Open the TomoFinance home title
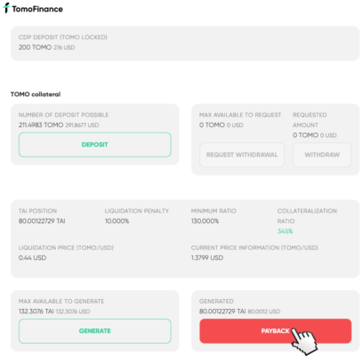363x356 pixels. click(37, 9)
